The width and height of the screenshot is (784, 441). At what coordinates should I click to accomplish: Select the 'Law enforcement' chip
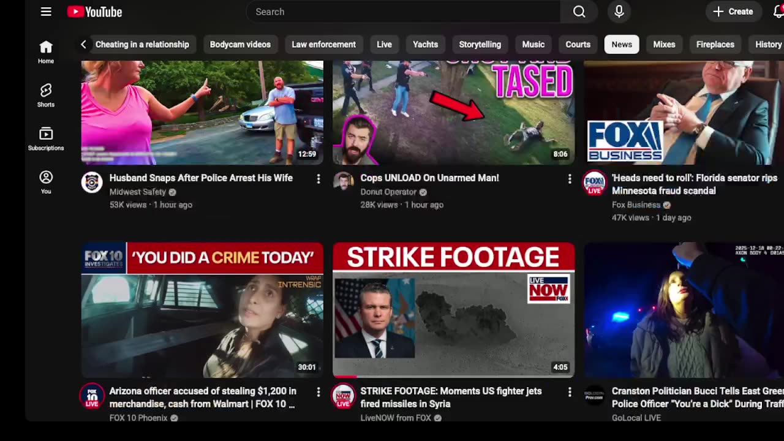click(323, 44)
